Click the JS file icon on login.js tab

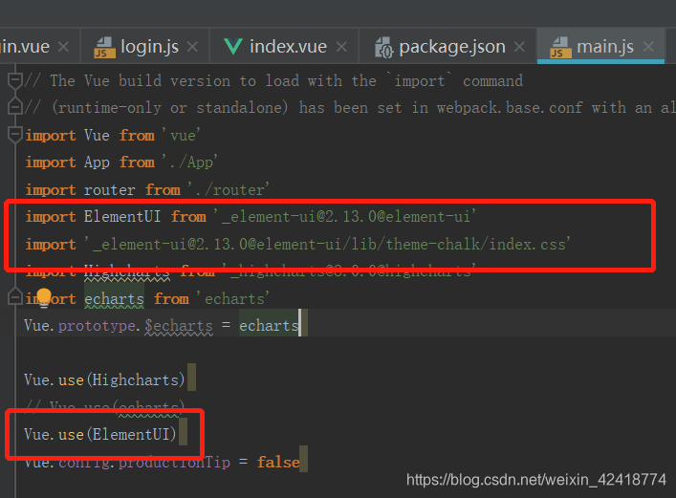click(105, 48)
